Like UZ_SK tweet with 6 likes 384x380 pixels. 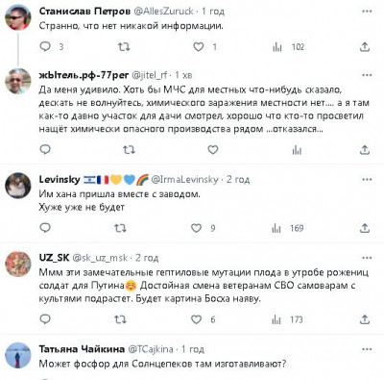pos(196,319)
